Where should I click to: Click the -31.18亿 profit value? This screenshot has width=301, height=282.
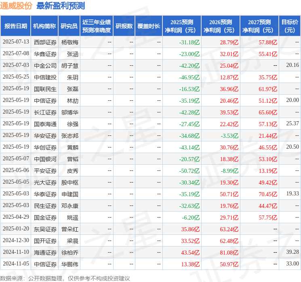tap(189, 42)
